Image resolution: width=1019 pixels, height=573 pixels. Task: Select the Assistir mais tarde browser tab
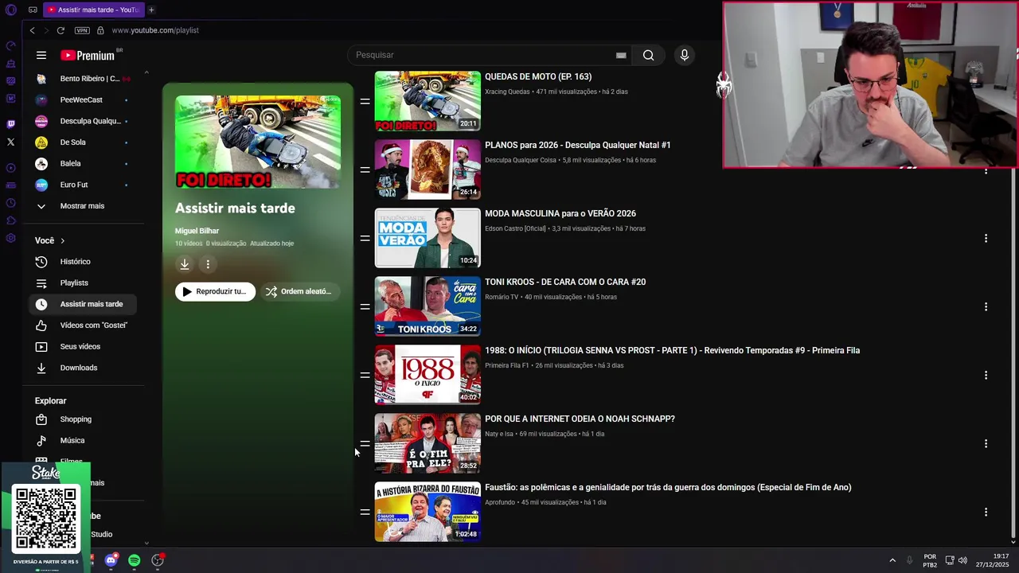(x=92, y=10)
